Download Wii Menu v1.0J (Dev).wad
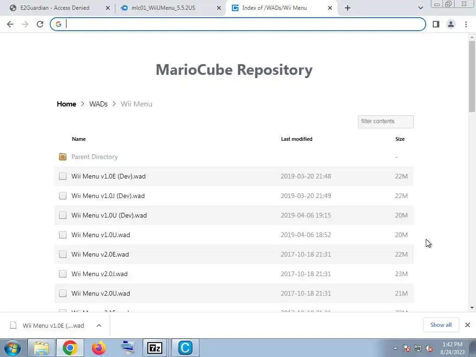Viewport: 476px width, 357px height. click(108, 196)
